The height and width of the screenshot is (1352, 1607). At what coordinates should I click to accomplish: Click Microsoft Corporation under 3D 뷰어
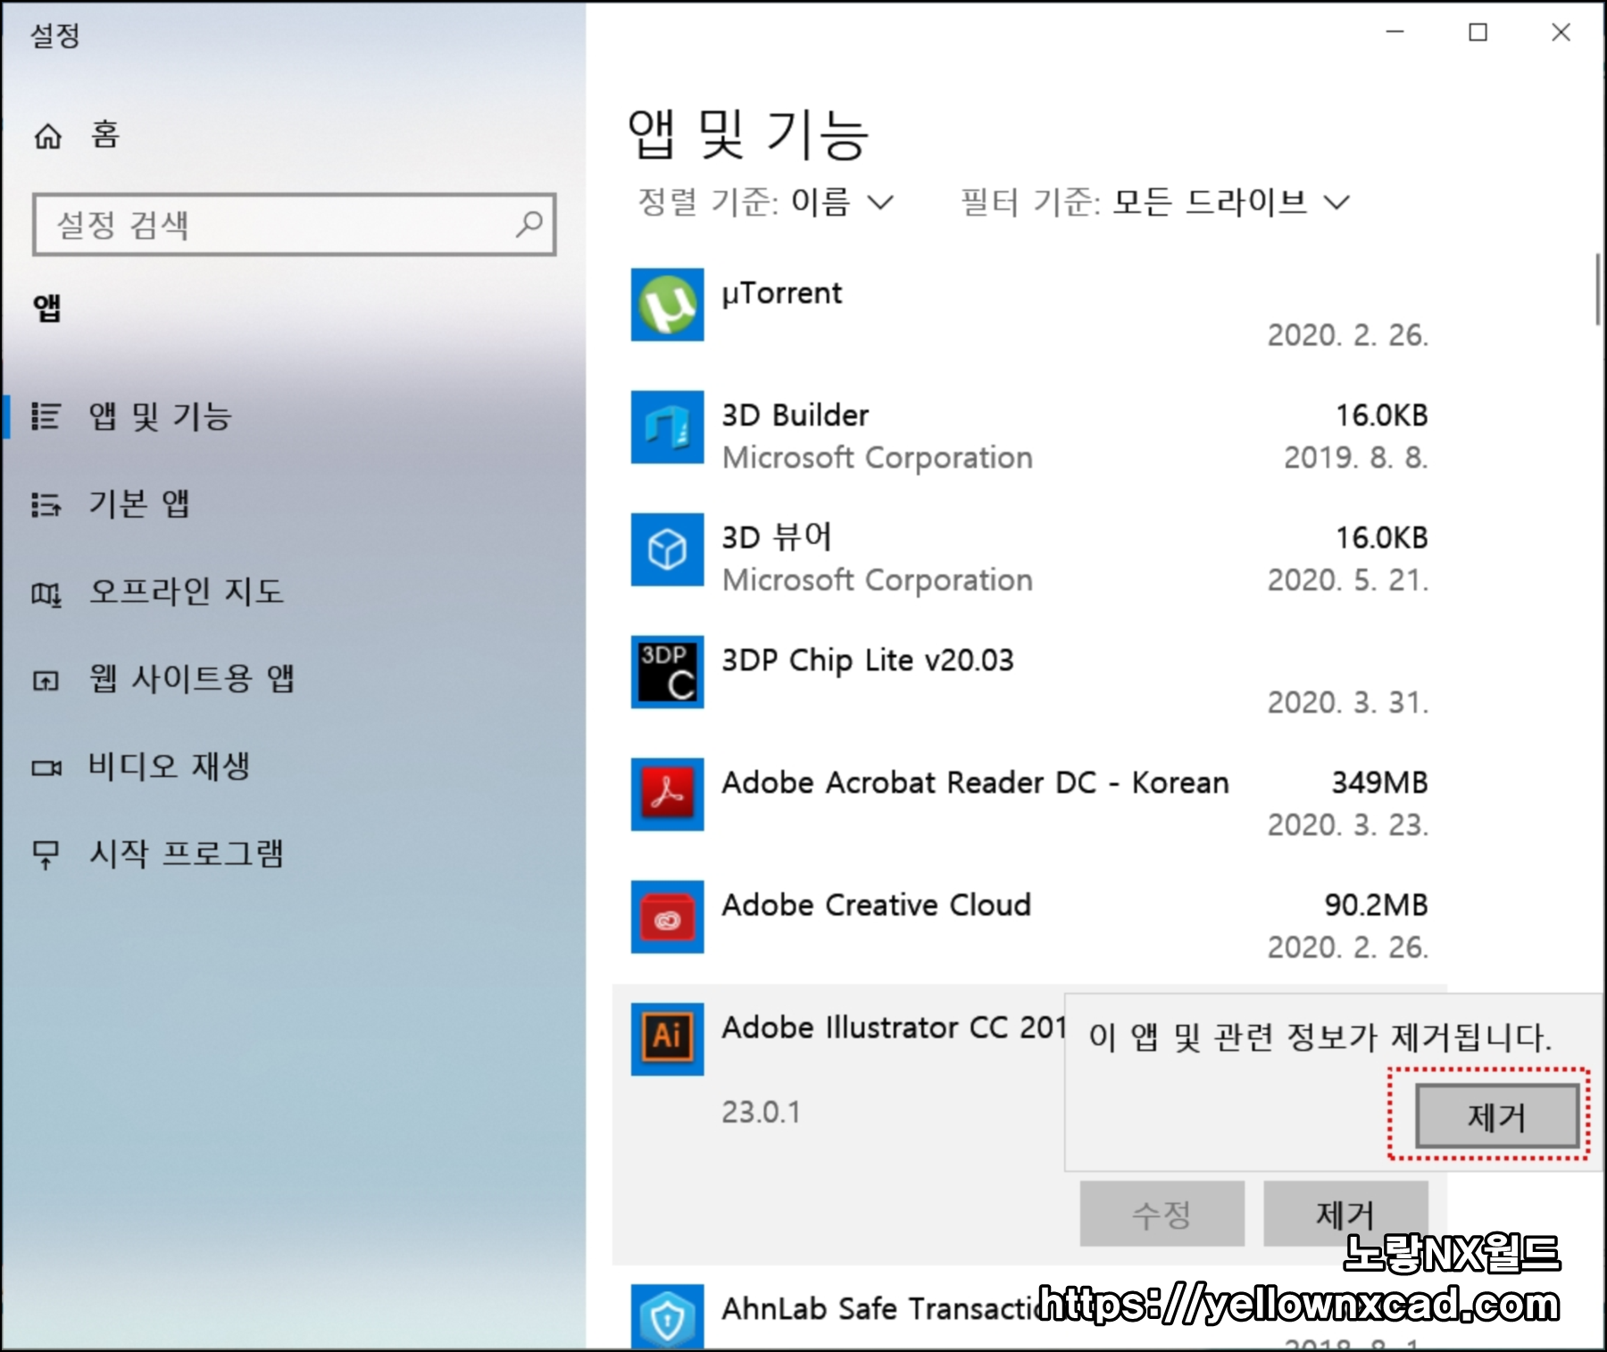click(x=877, y=580)
